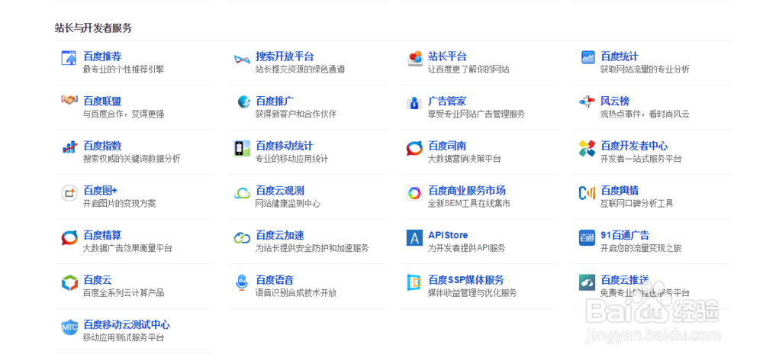763x361 pixels.
Task: Click the 百度语音 microphone icon
Action: tap(242, 282)
